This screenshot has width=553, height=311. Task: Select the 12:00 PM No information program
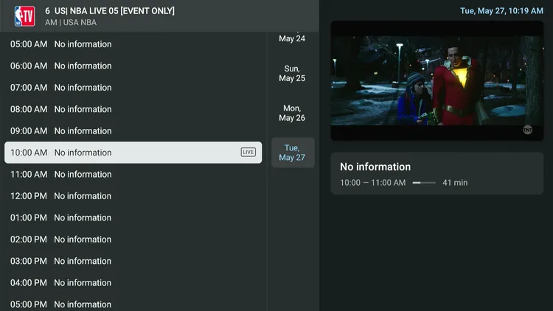tap(133, 196)
